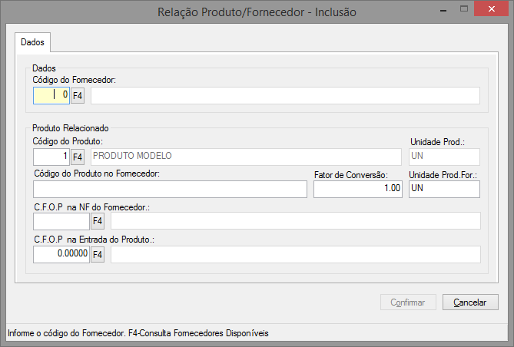Open F4 lookup for C.F.O.P na NF do Fornecedor
The height and width of the screenshot is (347, 514).
[x=98, y=221]
